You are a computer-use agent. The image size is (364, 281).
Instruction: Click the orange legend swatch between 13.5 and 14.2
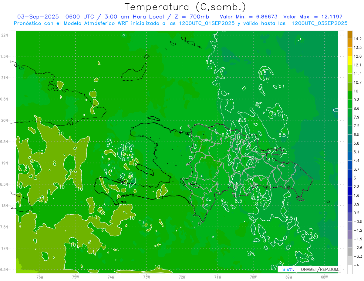pyautogui.click(x=350, y=43)
